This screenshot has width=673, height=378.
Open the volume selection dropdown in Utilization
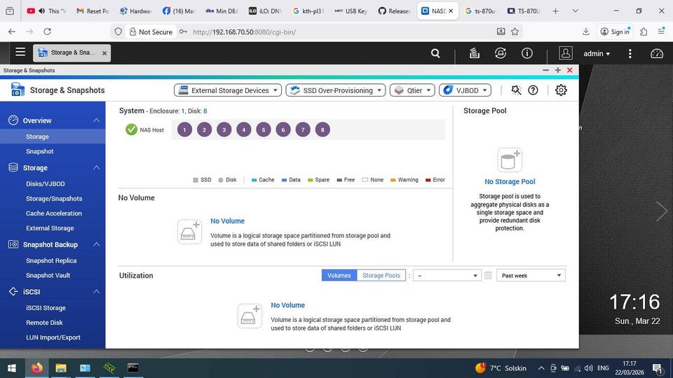point(447,276)
